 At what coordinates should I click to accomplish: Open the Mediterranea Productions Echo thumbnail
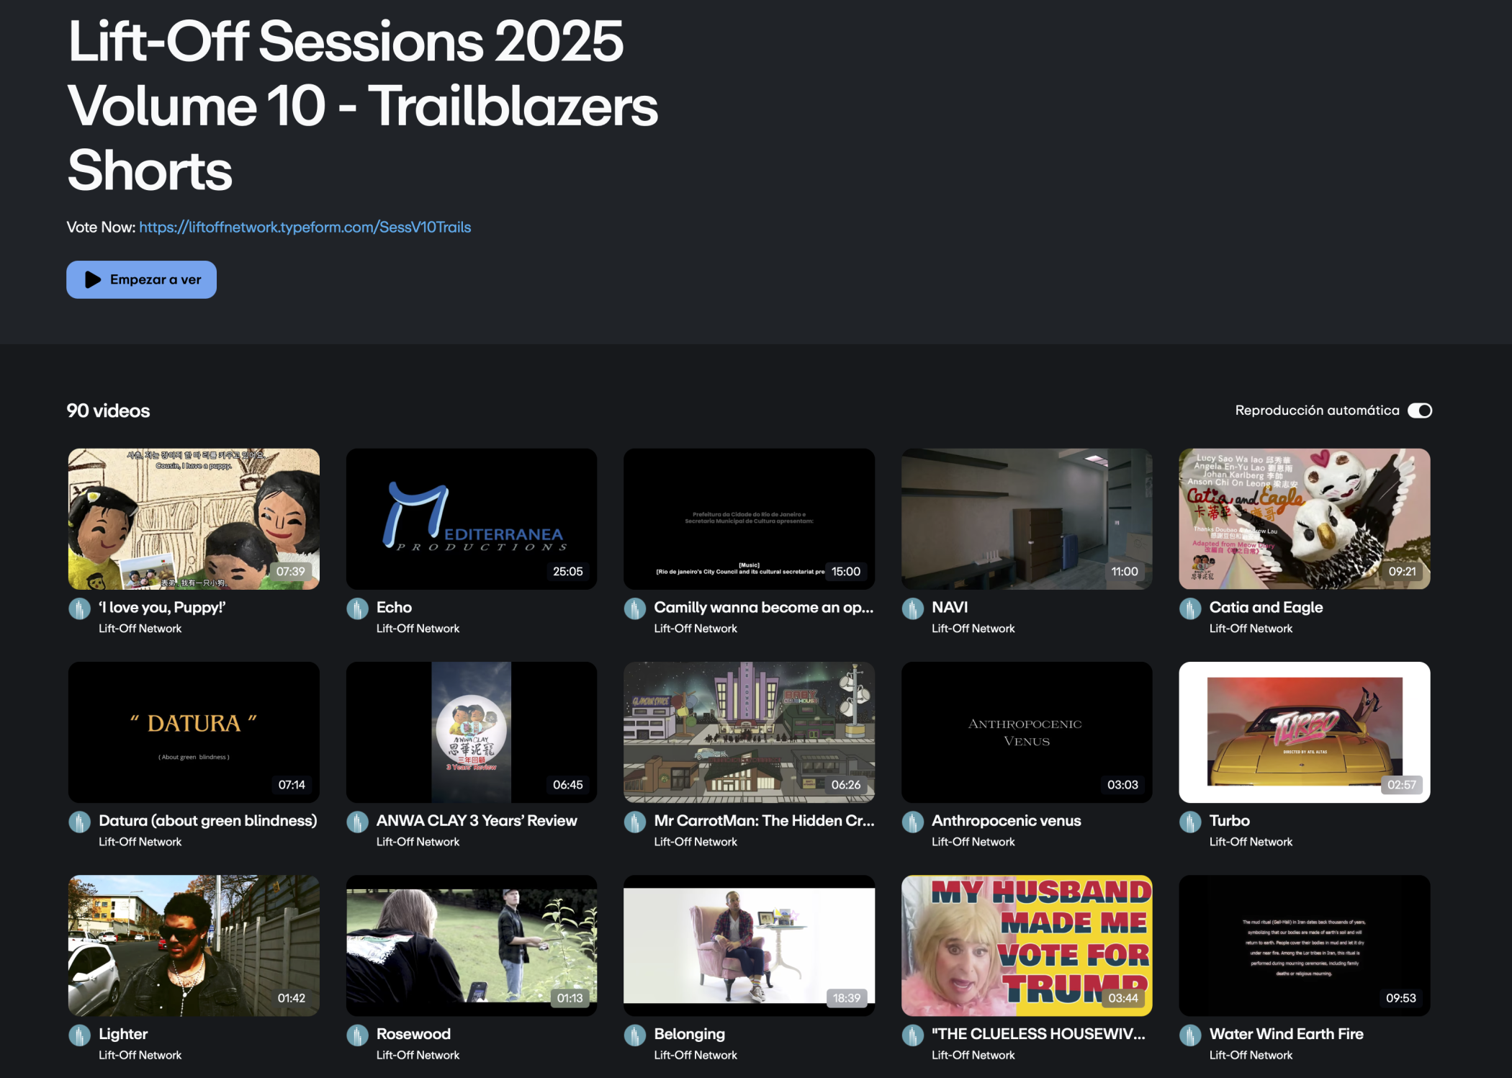click(x=471, y=518)
